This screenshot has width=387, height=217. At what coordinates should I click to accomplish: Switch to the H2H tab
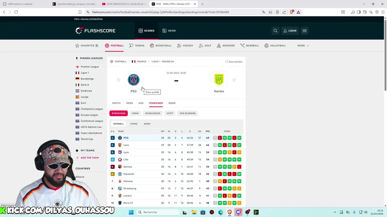point(141,103)
